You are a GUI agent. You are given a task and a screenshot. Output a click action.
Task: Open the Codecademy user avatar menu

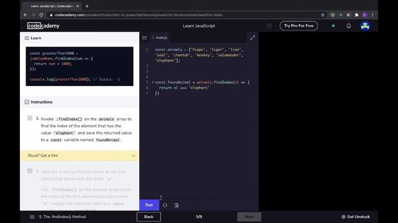(365, 26)
